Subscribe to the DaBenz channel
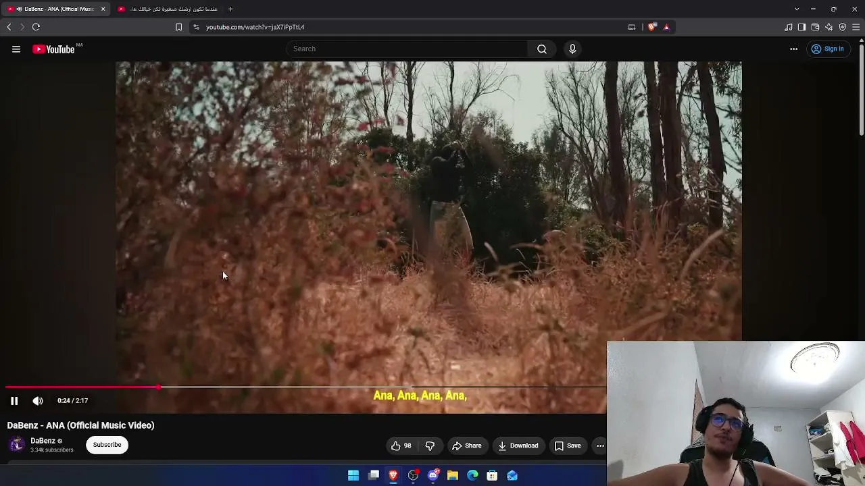The width and height of the screenshot is (865, 486). pos(107,445)
